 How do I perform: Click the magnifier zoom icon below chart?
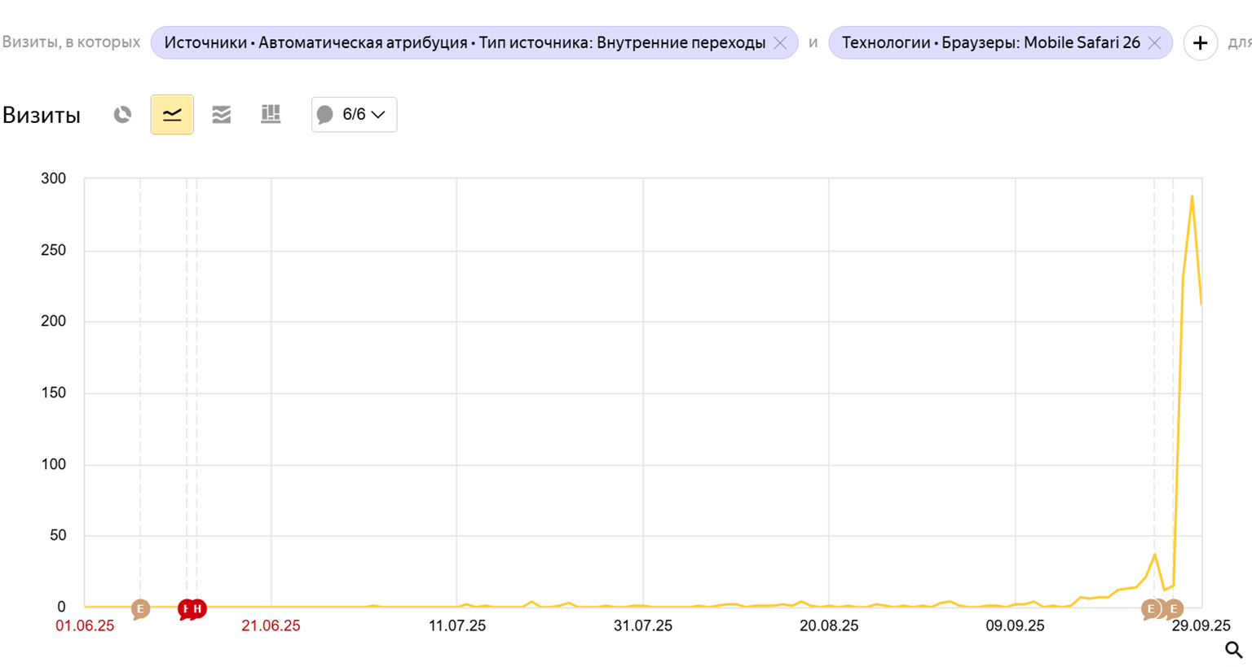[1233, 650]
